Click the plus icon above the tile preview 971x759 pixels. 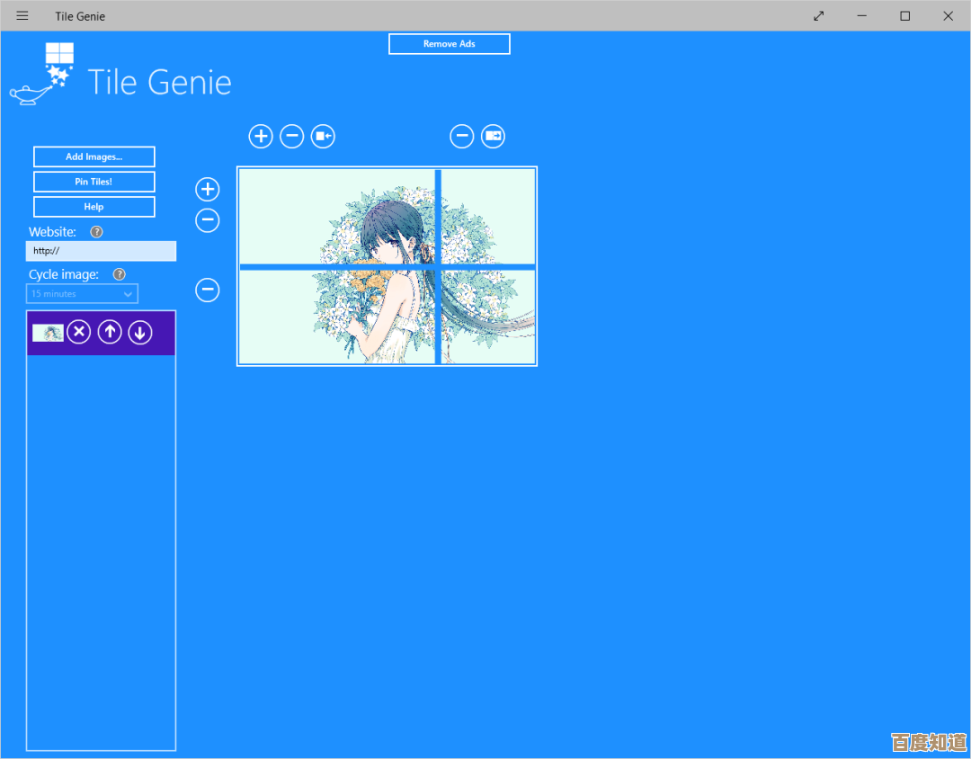(x=261, y=137)
